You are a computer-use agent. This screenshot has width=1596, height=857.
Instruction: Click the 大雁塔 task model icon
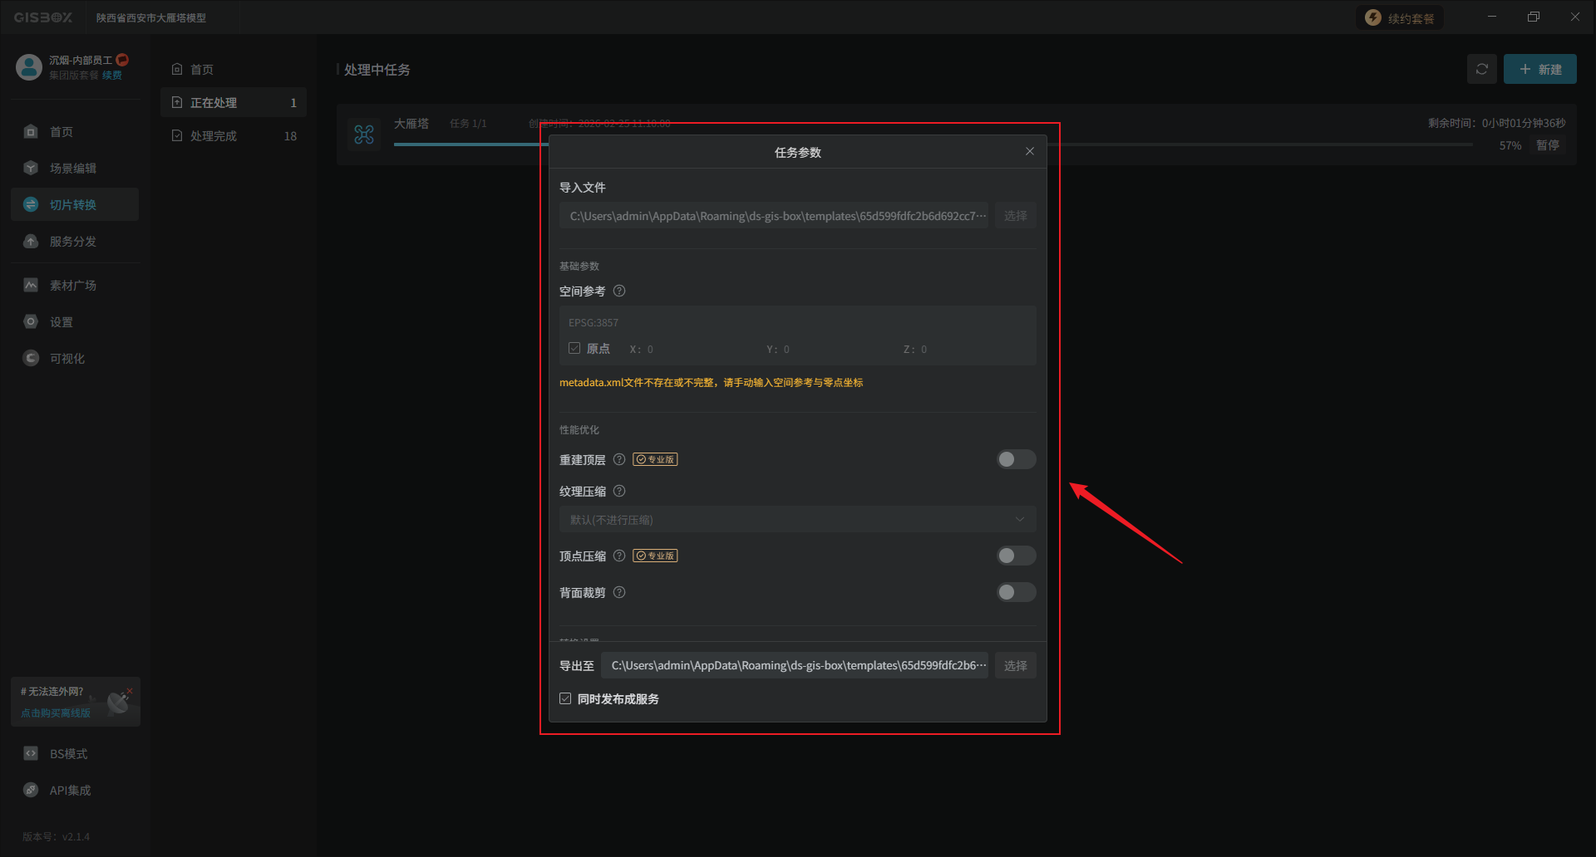pyautogui.click(x=364, y=135)
